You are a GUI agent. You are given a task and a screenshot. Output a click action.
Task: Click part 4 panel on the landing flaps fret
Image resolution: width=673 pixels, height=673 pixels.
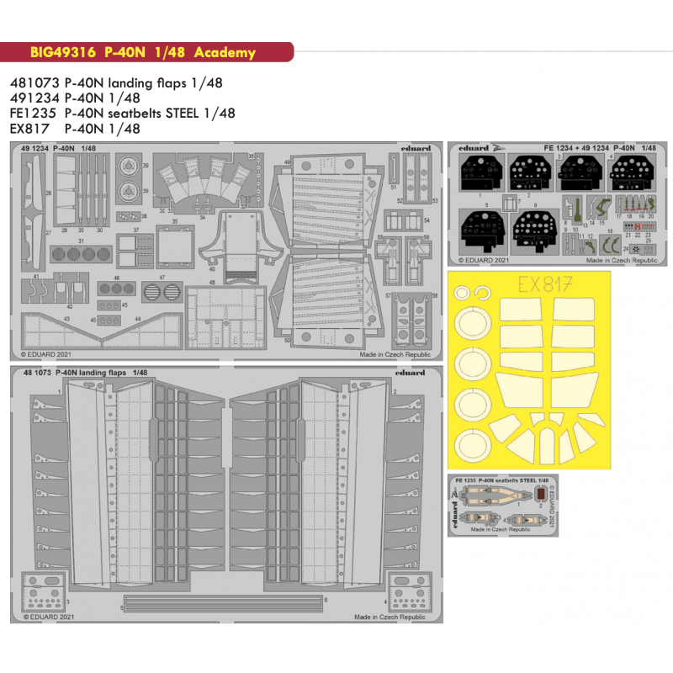point(410,592)
